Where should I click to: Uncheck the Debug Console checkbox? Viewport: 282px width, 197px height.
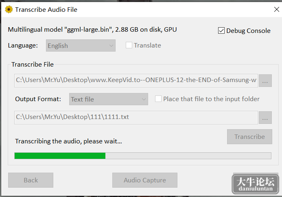tap(221, 31)
